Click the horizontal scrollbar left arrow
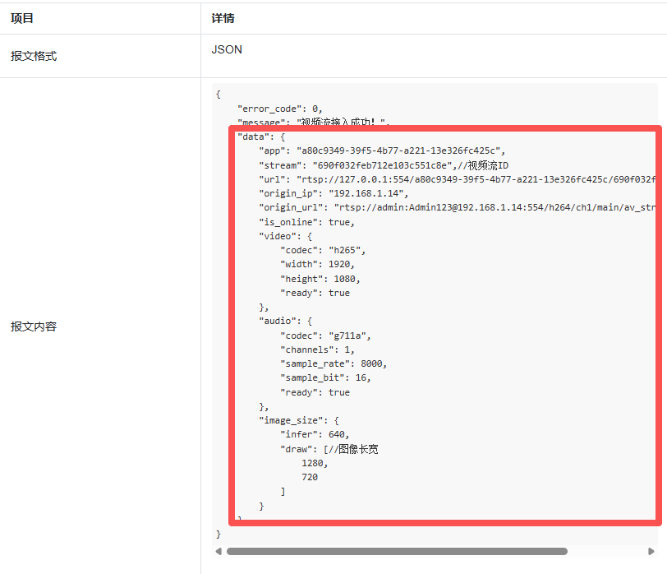The width and height of the screenshot is (667, 574). [218, 551]
